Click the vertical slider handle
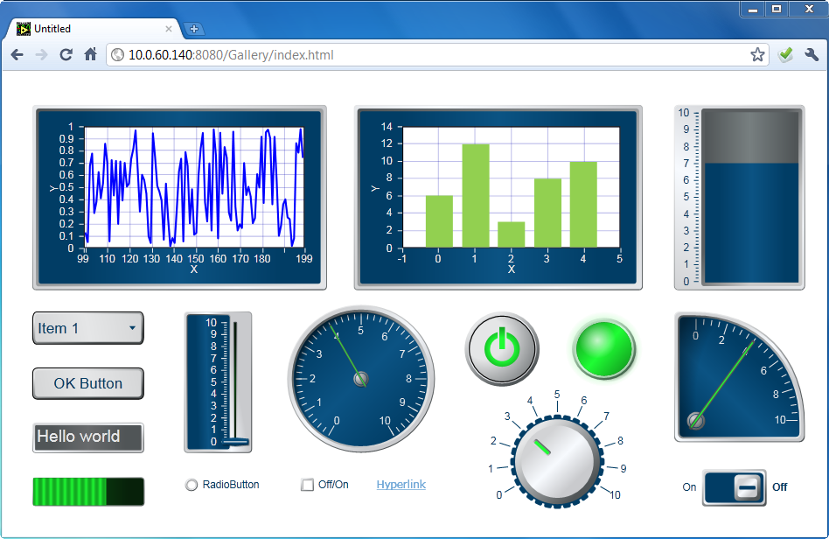This screenshot has width=829, height=539. click(234, 442)
